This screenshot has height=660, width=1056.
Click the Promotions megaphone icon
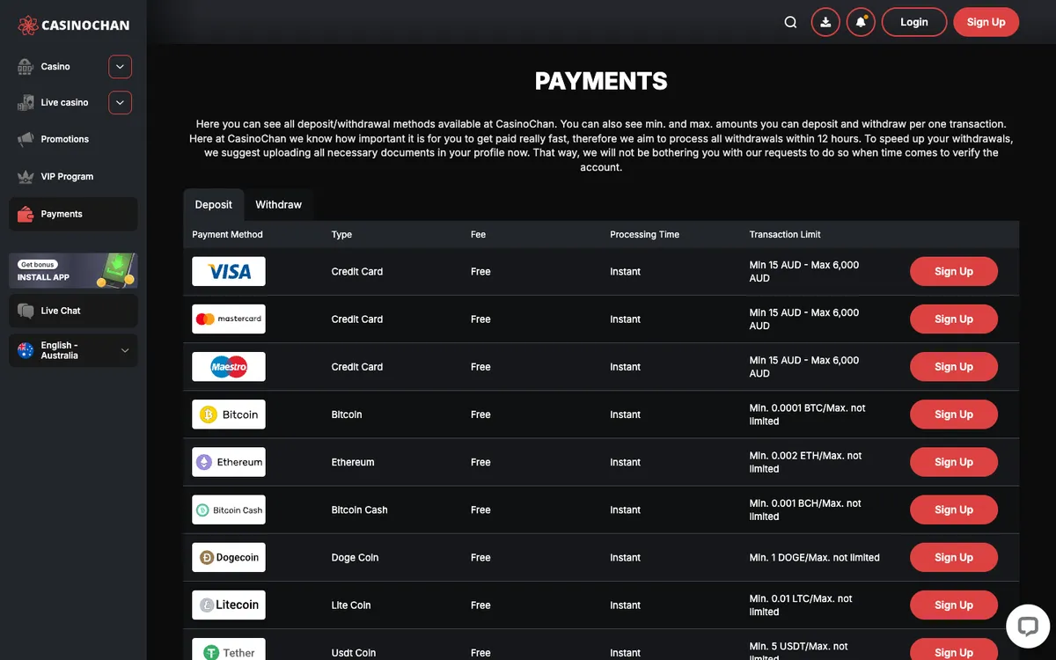pos(26,139)
